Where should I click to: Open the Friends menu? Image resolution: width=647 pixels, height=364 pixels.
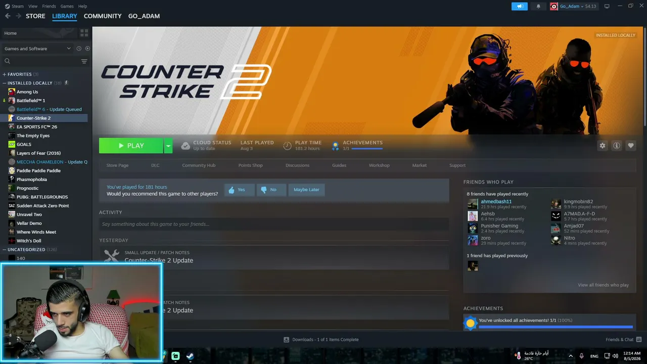pyautogui.click(x=49, y=6)
